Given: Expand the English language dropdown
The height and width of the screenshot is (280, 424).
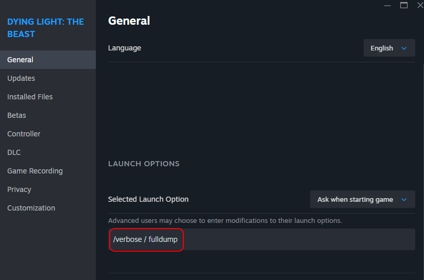Looking at the screenshot, I should click(x=389, y=48).
